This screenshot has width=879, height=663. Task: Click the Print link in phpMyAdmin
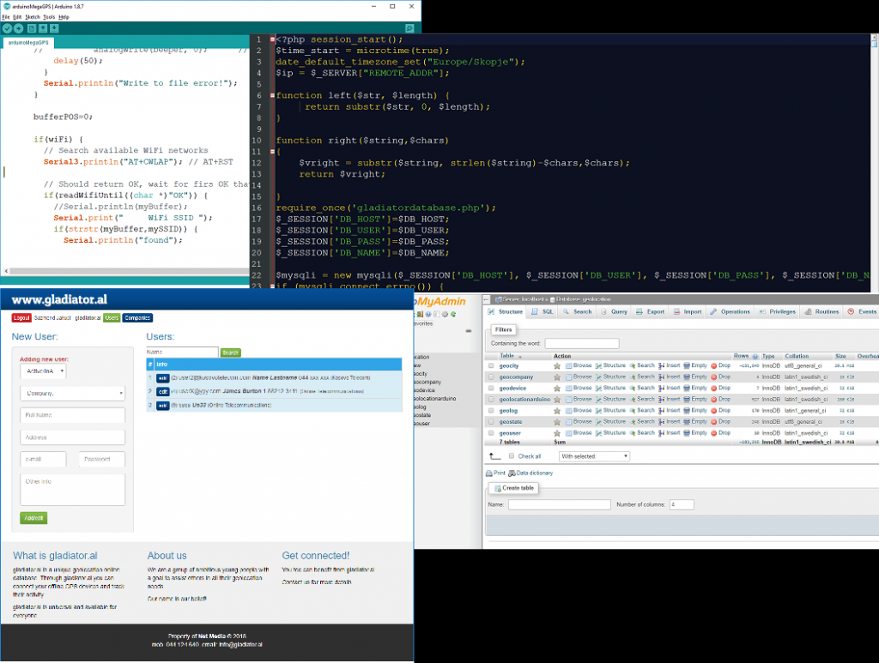click(495, 473)
